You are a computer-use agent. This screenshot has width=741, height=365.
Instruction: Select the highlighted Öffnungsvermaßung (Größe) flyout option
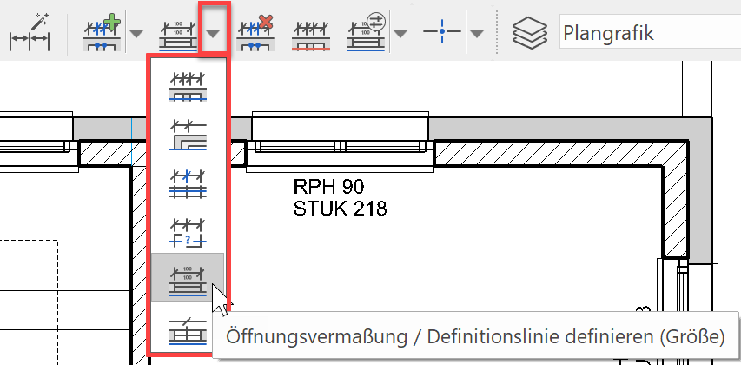(x=188, y=278)
